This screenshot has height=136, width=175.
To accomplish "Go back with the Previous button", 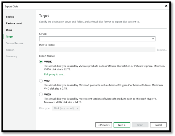I will tap(104, 125).
